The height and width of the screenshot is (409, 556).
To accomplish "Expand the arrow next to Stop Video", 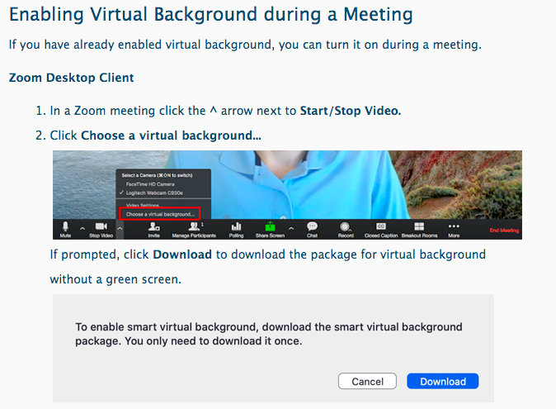I will [120, 227].
